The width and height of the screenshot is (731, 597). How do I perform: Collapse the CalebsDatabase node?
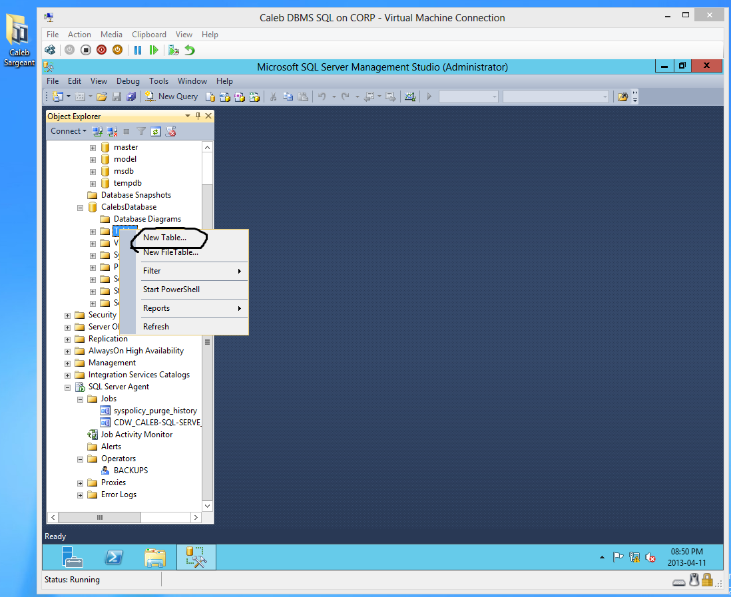click(80, 208)
